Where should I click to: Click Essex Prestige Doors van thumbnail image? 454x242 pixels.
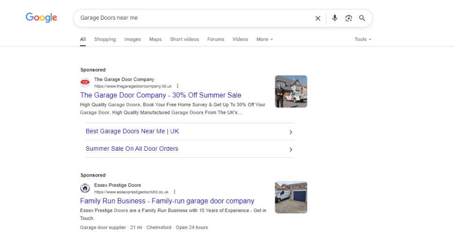click(291, 198)
